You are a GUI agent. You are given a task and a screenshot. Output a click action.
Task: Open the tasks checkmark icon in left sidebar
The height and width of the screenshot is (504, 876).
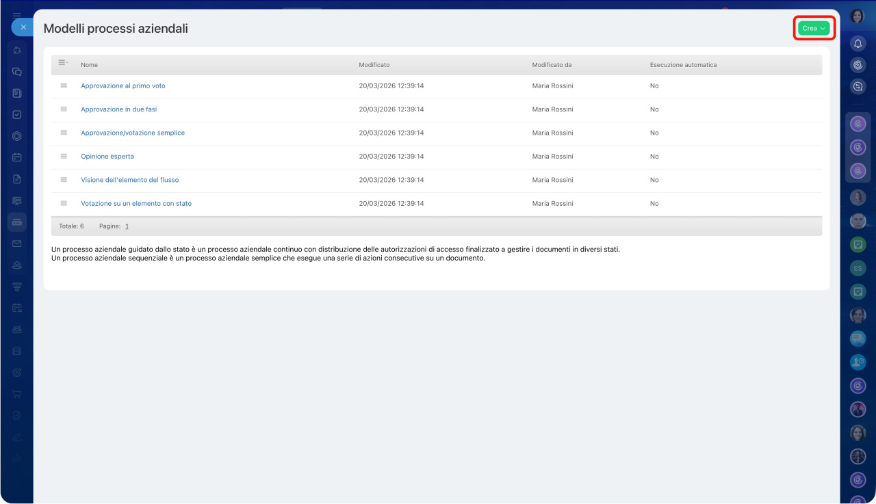17,115
